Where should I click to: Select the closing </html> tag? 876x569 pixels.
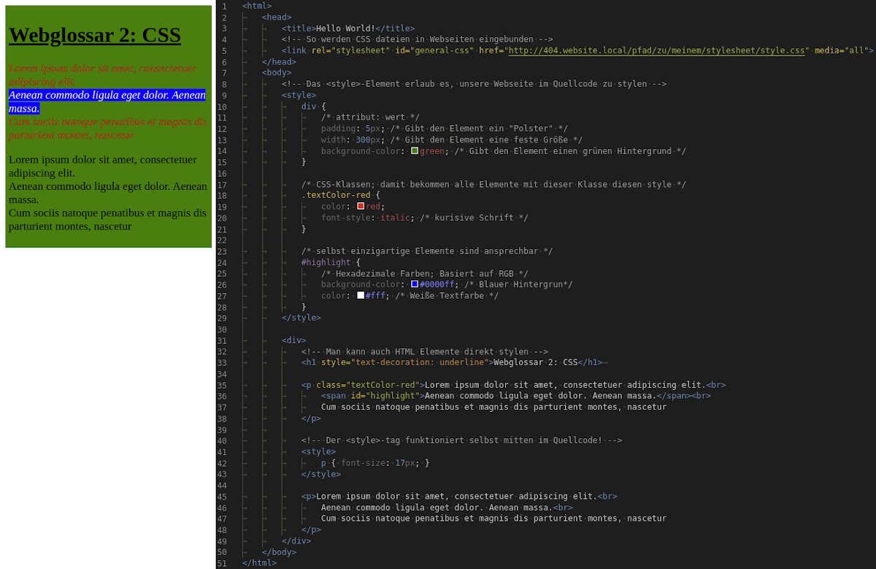click(259, 562)
